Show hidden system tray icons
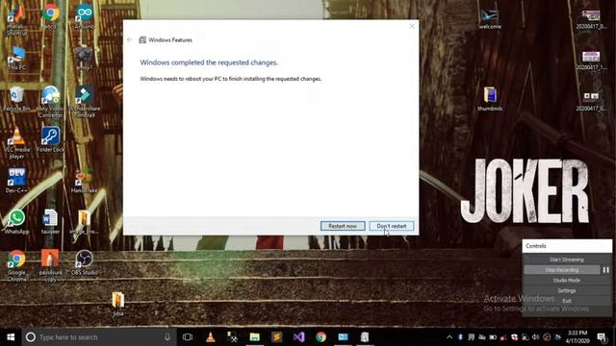The height and width of the screenshot is (346, 616). click(449, 337)
